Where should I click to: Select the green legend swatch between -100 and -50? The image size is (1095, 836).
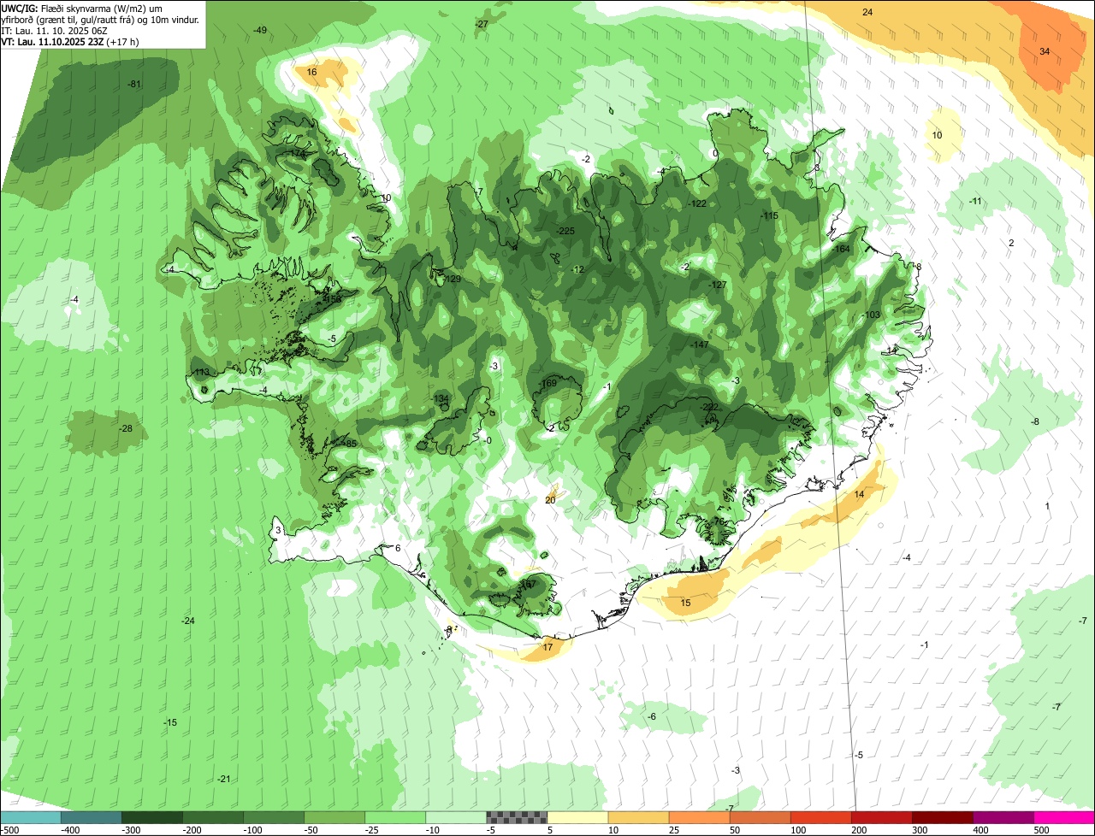[274, 817]
